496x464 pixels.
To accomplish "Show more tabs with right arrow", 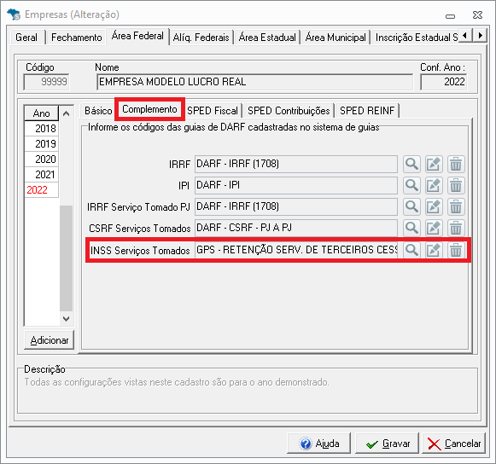I will pos(480,35).
